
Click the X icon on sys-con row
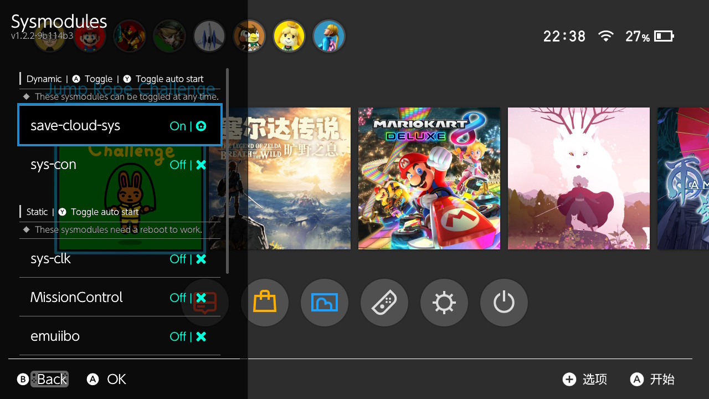[x=201, y=165]
